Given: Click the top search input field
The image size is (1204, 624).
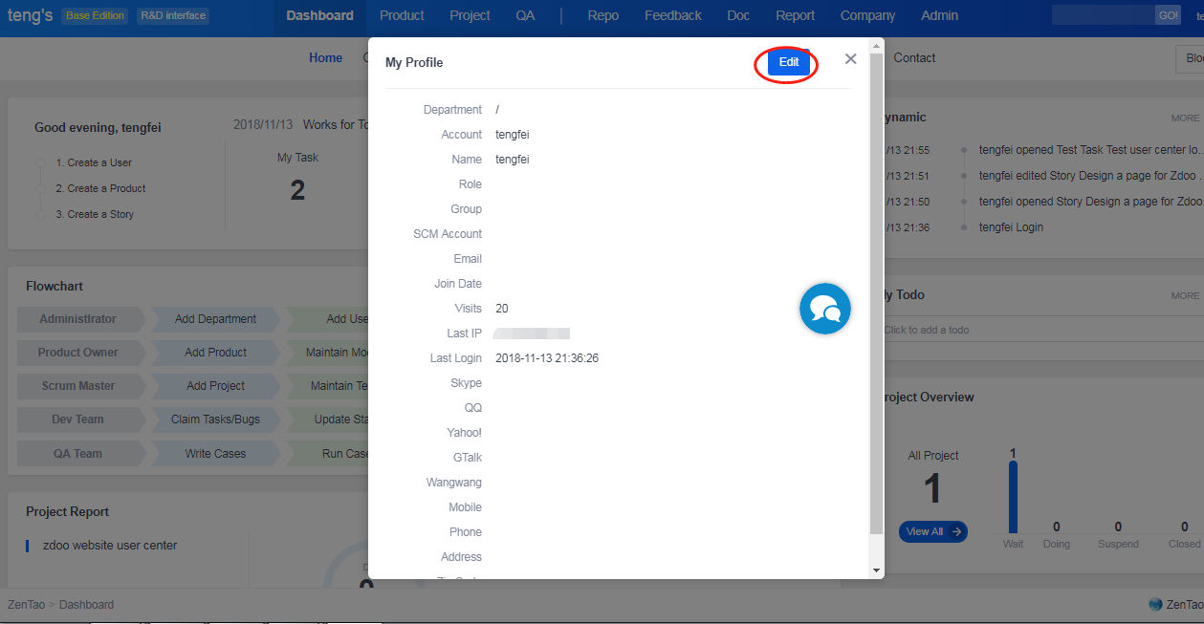Looking at the screenshot, I should pos(1102,15).
